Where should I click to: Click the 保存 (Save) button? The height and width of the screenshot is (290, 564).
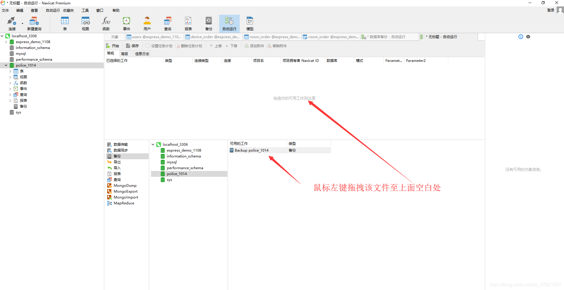pos(132,46)
